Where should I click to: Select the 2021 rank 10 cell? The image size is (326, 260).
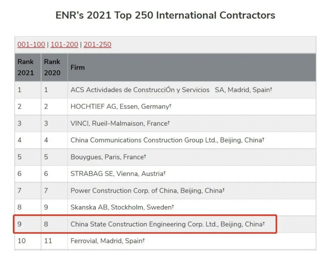tap(28, 241)
